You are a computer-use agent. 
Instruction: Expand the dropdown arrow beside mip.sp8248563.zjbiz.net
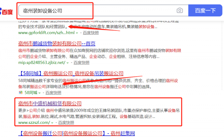pos(68,63)
